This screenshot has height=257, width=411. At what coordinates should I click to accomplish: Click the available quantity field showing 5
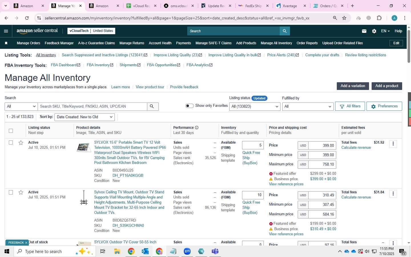pyautogui.click(x=253, y=145)
